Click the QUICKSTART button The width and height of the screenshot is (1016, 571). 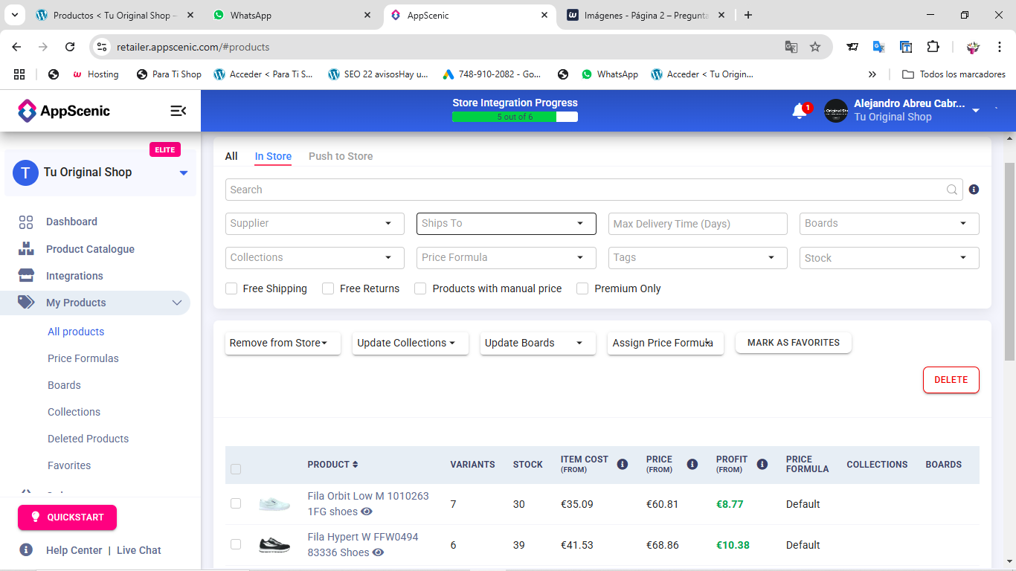(67, 517)
